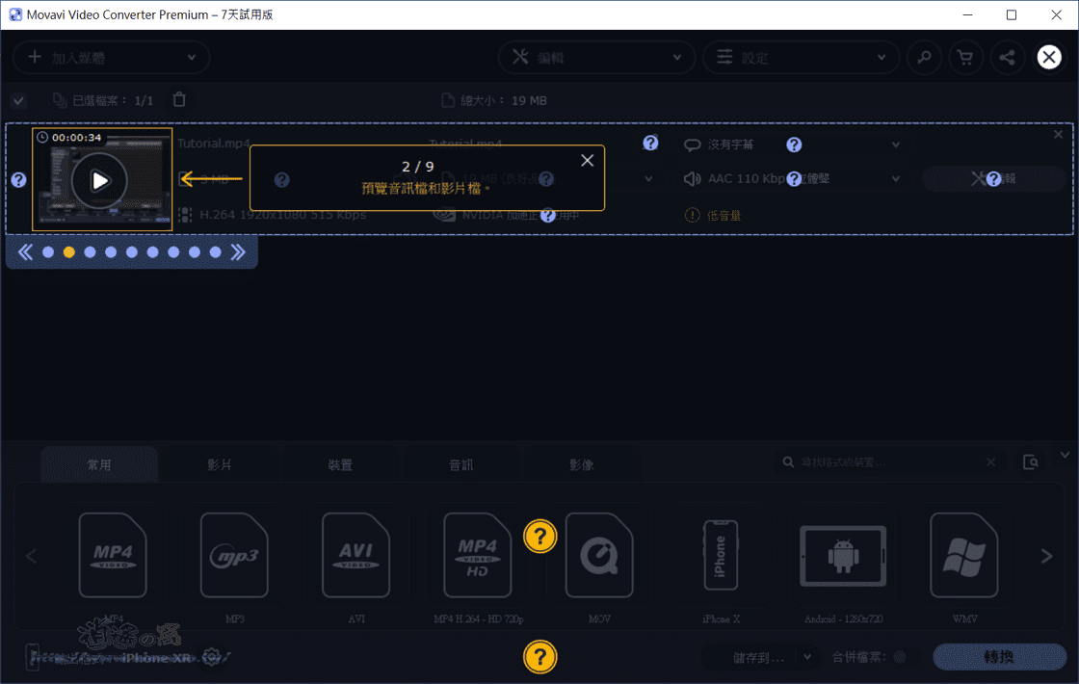
Task: Click the help mark over output size quality
Action: click(546, 179)
